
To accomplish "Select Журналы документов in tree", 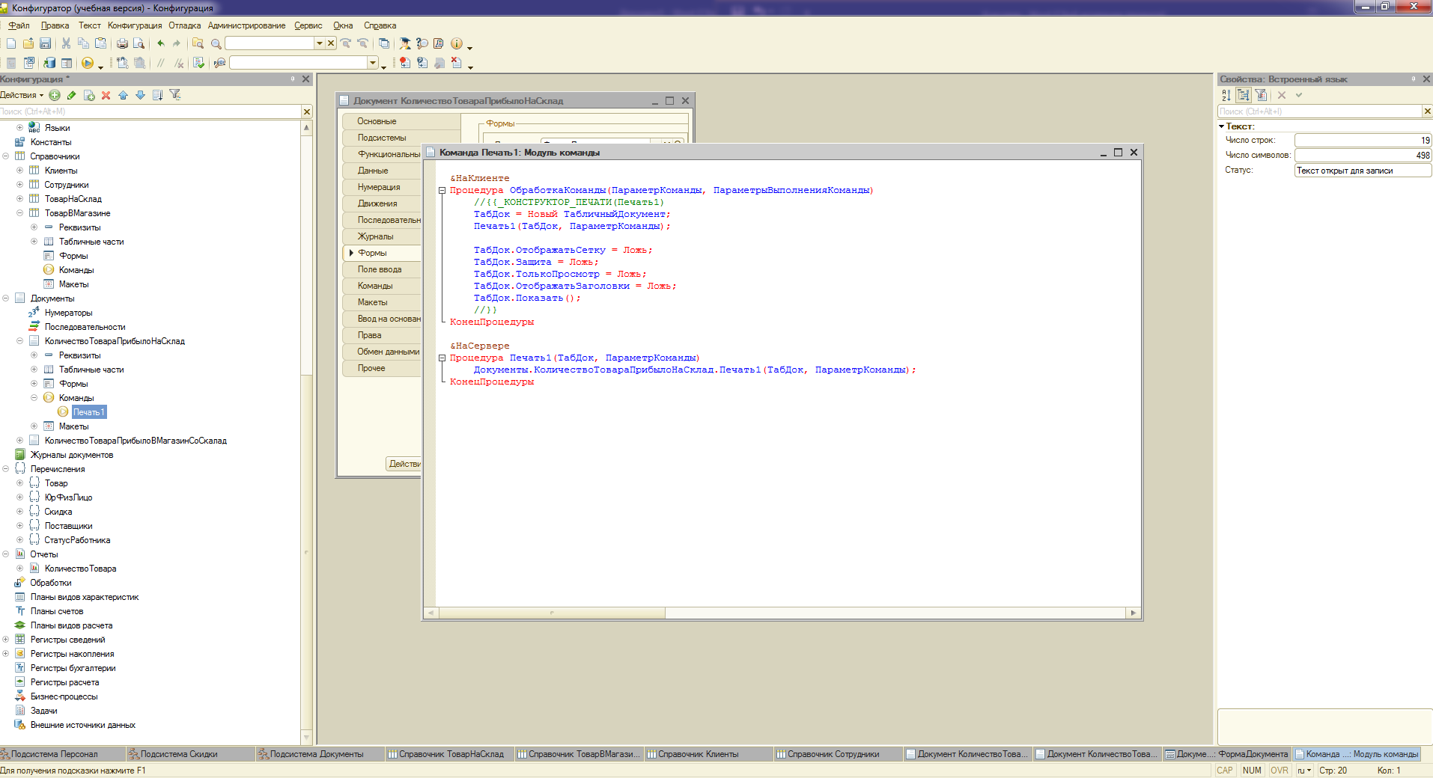I will (72, 455).
